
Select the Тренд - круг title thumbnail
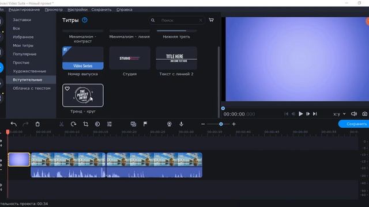pyautogui.click(x=83, y=95)
